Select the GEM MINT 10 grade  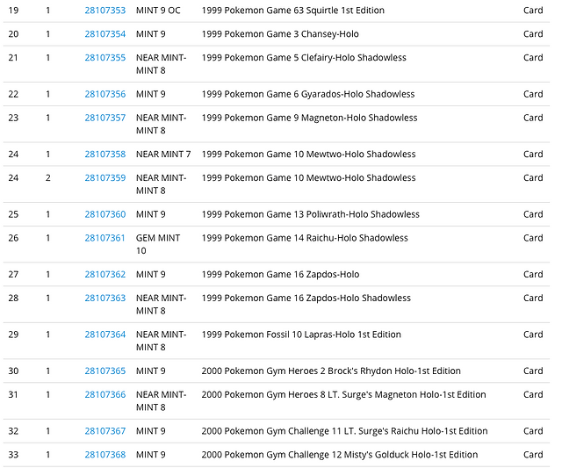coord(158,244)
